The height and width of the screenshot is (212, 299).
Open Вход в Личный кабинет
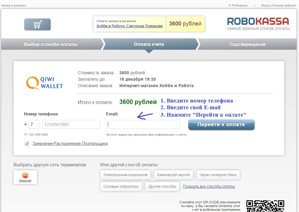[279, 6]
